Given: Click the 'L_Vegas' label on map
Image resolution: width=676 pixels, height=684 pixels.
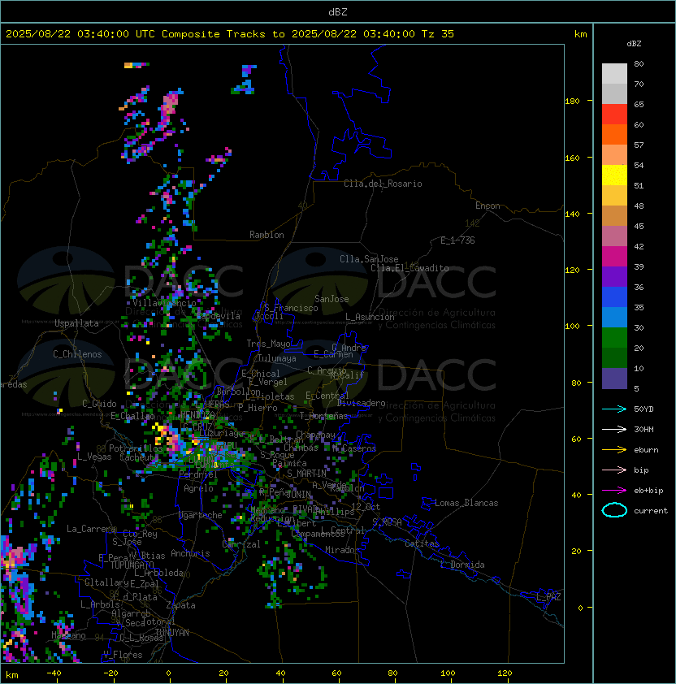Looking at the screenshot, I should pos(94,457).
